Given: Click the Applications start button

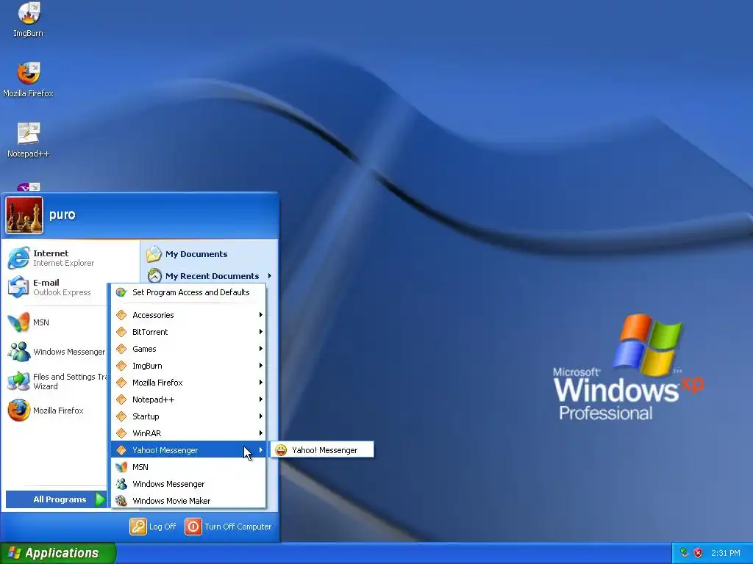Looking at the screenshot, I should (57, 554).
